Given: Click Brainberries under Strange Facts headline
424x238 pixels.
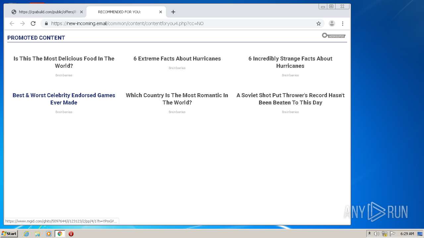Looking at the screenshot, I should [291, 75].
